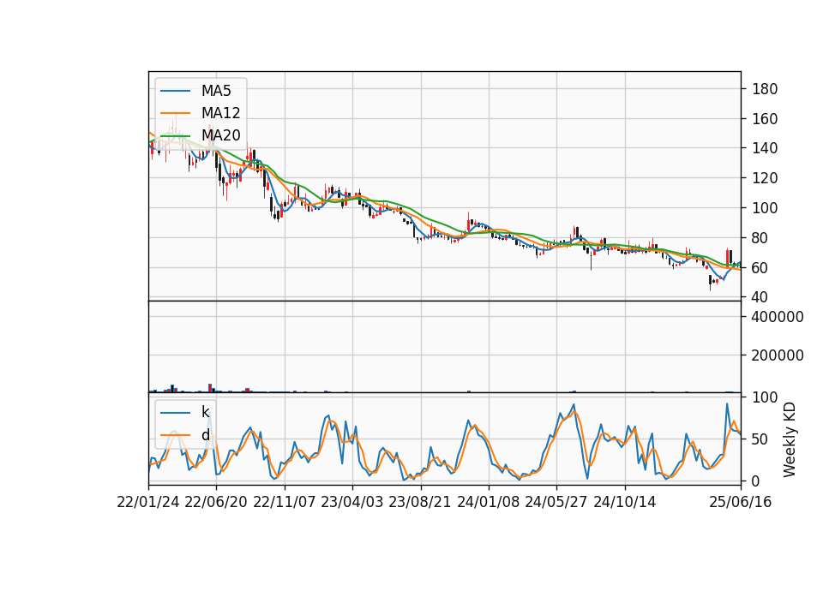823x591 pixels.
Task: Click the 160 price axis value
Action: (x=765, y=119)
